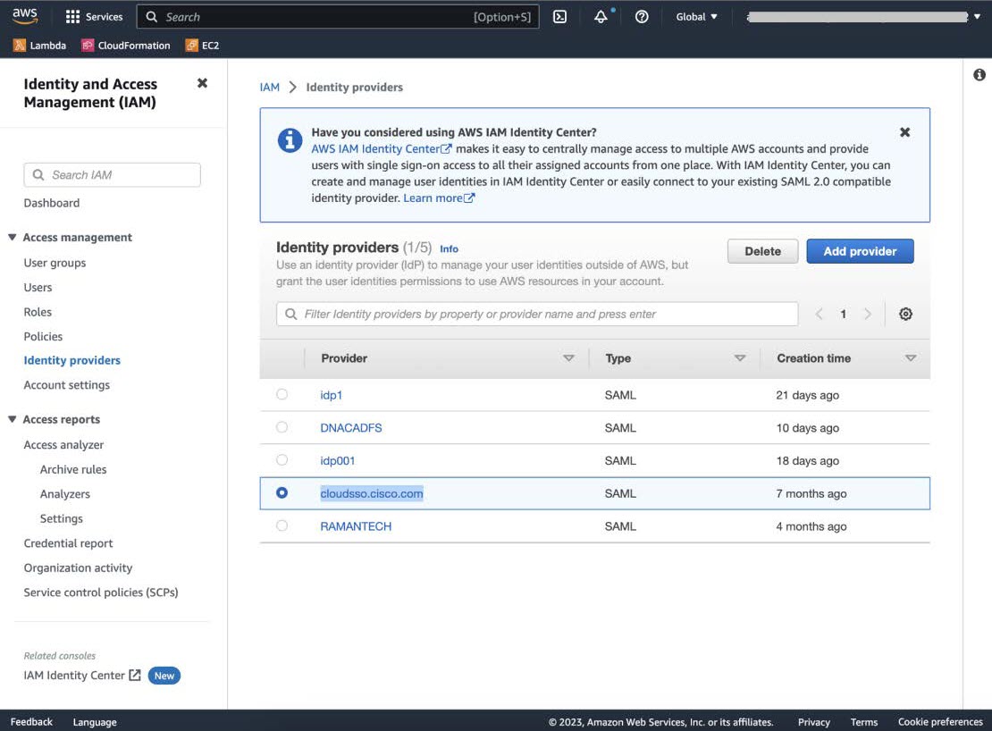
Task: Open Archive rules in sidebar
Action: (x=73, y=469)
